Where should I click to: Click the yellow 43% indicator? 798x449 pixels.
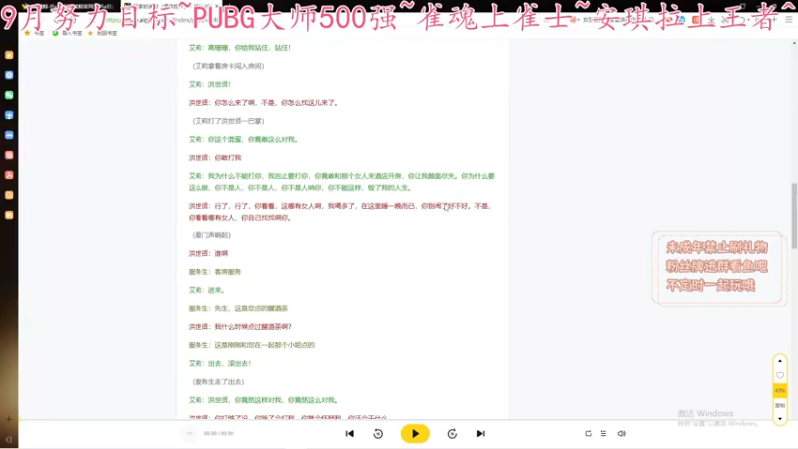[780, 390]
